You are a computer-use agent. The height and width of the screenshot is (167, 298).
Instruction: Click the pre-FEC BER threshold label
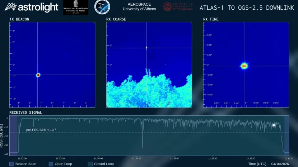click(41, 130)
